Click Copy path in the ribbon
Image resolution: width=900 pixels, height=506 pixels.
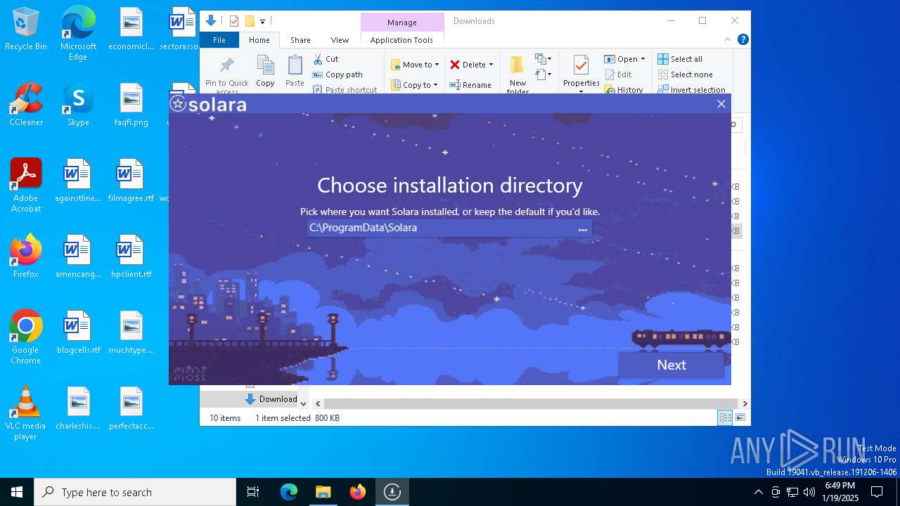click(x=337, y=74)
